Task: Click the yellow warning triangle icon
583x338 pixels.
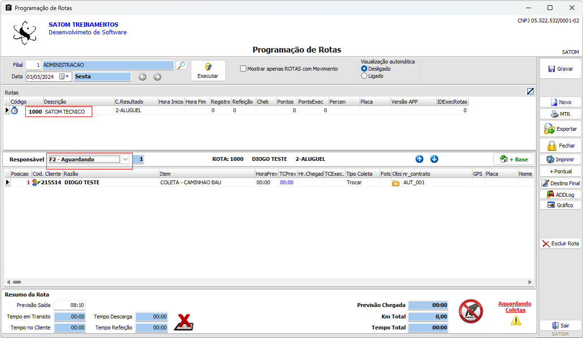Action: (x=516, y=320)
